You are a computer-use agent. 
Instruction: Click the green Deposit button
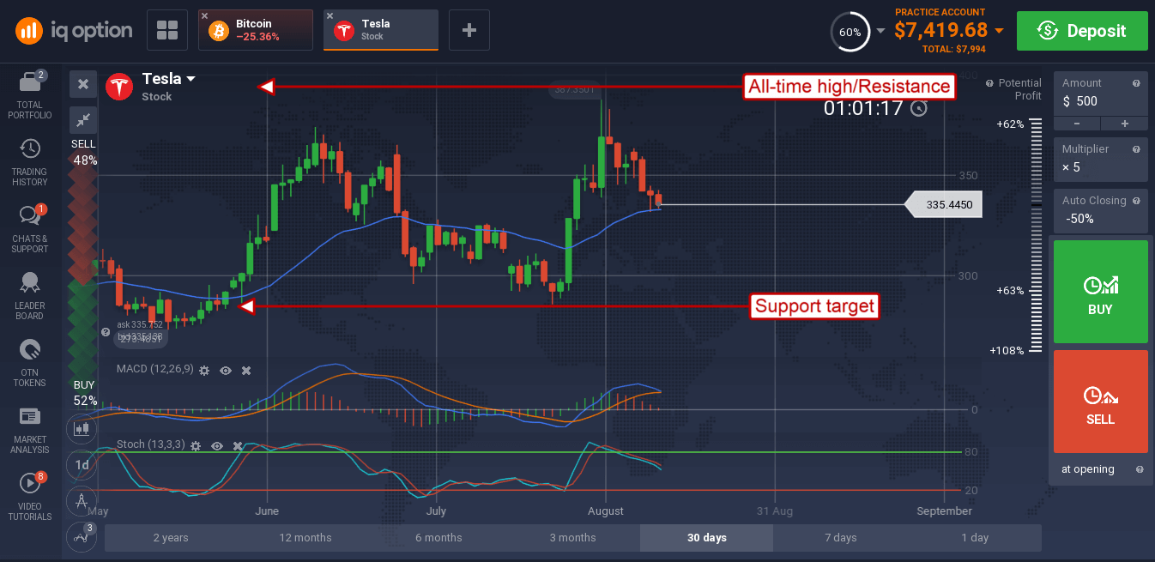(x=1082, y=31)
